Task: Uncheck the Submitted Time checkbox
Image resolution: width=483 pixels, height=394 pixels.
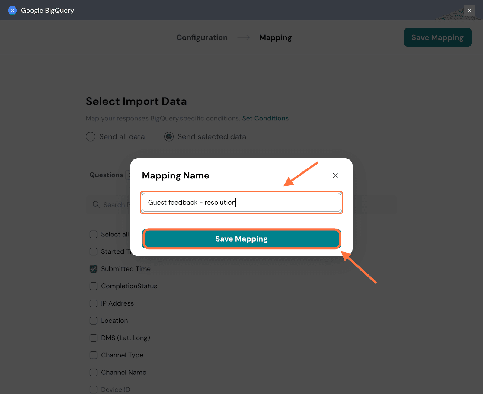Action: click(94, 269)
